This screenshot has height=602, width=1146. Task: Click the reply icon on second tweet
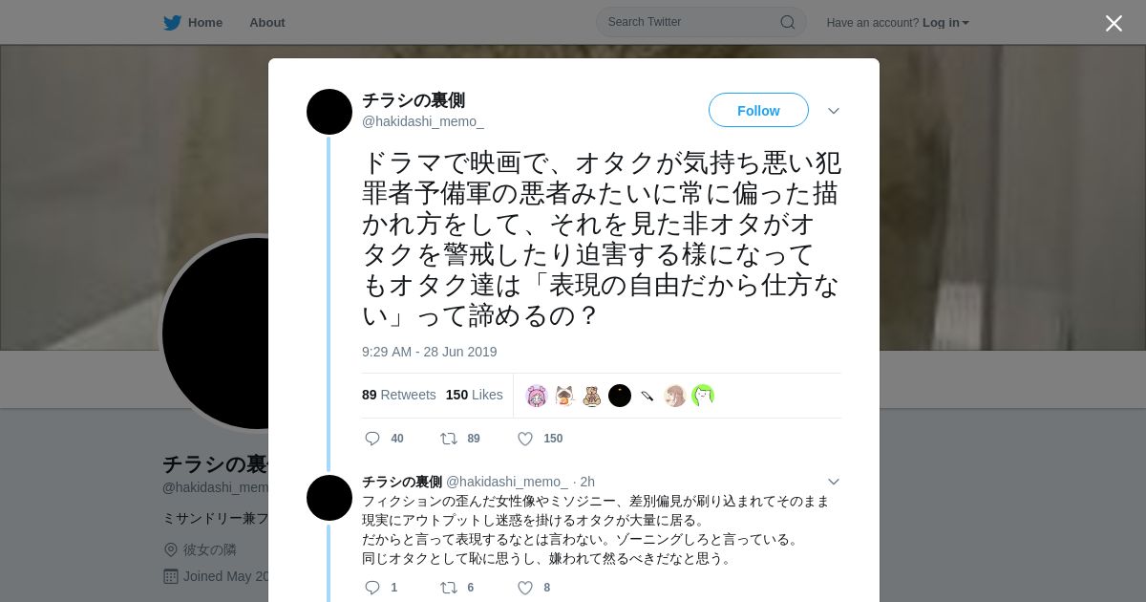coord(372,588)
